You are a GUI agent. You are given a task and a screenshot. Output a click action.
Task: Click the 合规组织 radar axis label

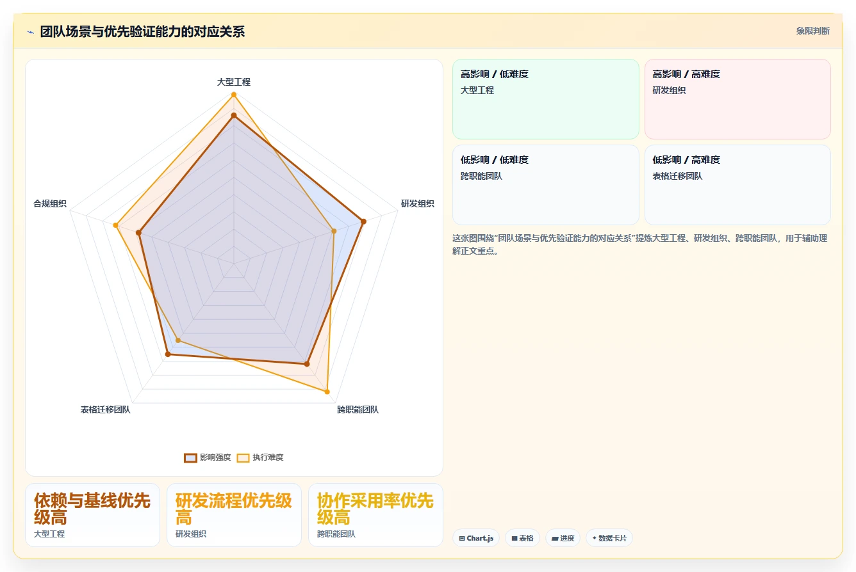pyautogui.click(x=50, y=203)
